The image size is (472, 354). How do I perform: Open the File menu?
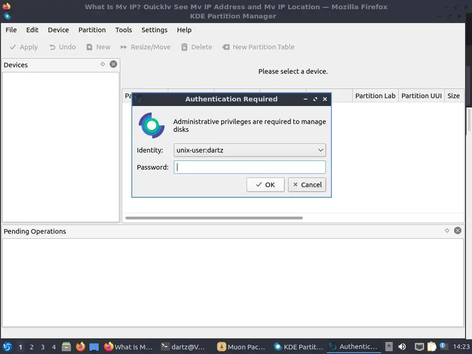pos(11,30)
